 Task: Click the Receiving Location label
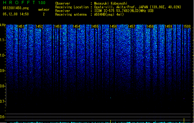pyautogui.click(x=72, y=7)
